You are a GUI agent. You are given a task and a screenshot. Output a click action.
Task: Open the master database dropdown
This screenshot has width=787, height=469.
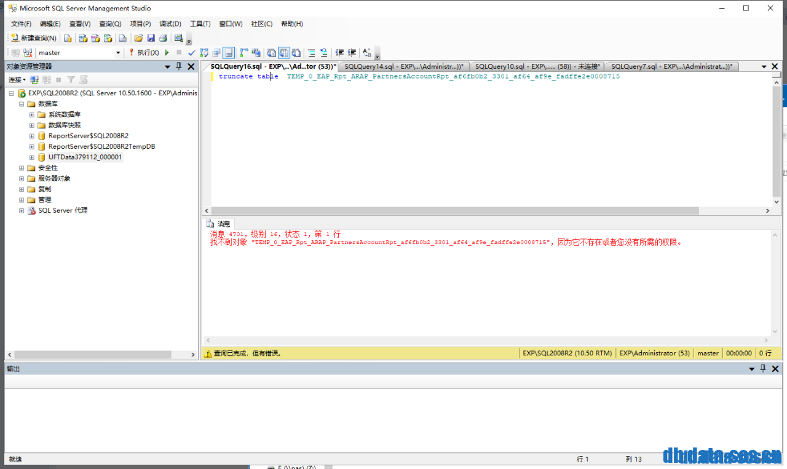point(118,53)
